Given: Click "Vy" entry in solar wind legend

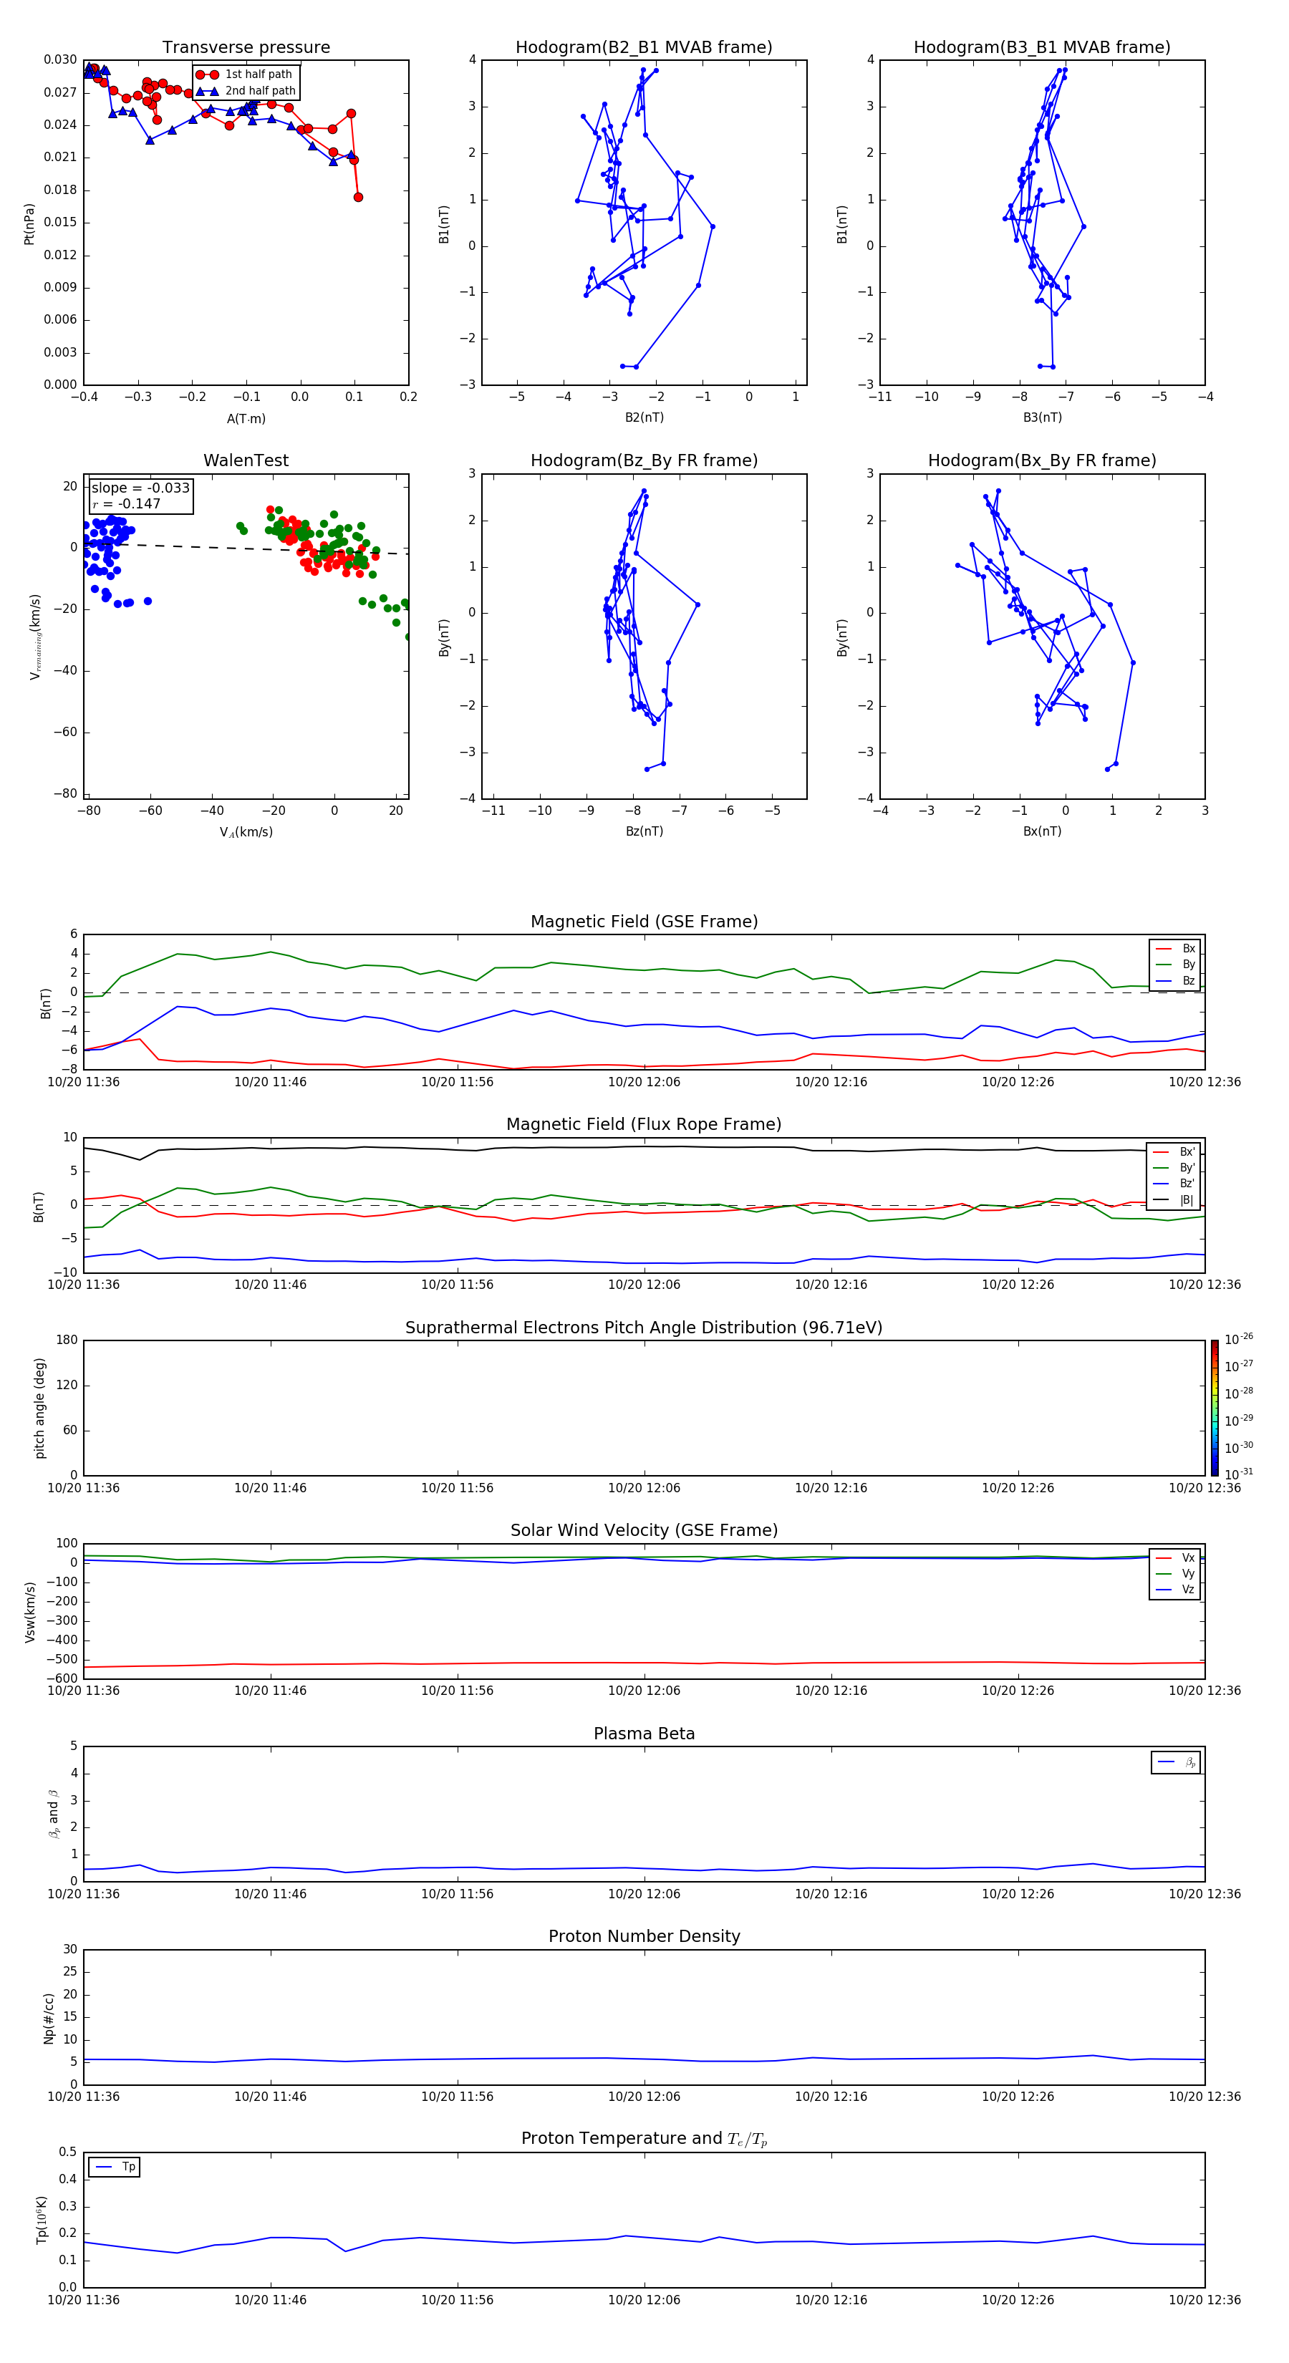Looking at the screenshot, I should tap(1175, 1574).
